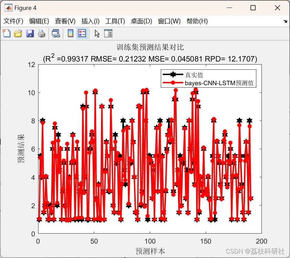Click the R² RMSE MSE RPD subtitle line
290x258 pixels.
150,58
